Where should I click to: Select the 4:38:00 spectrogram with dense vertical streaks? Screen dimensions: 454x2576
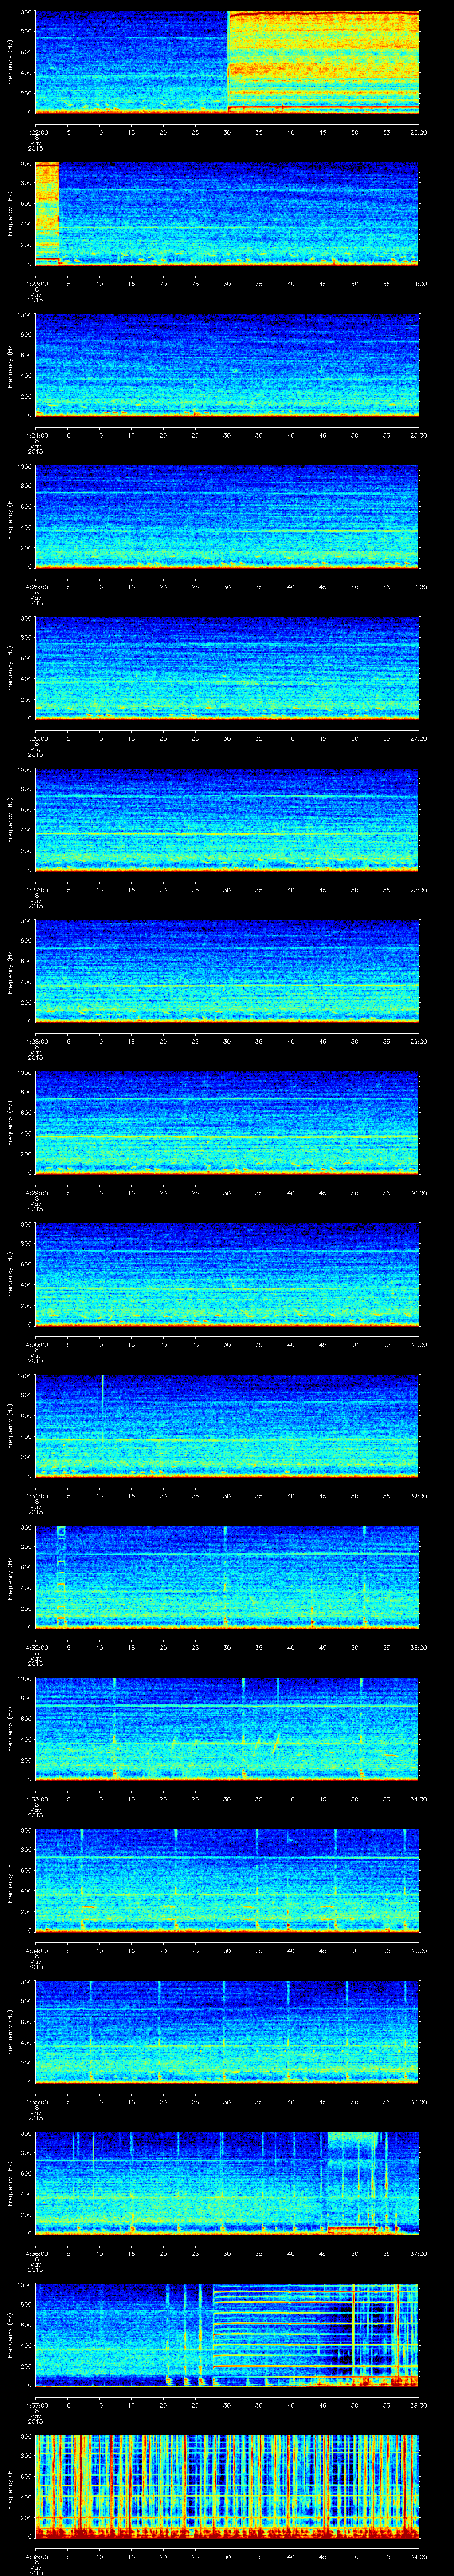pos(227,2486)
